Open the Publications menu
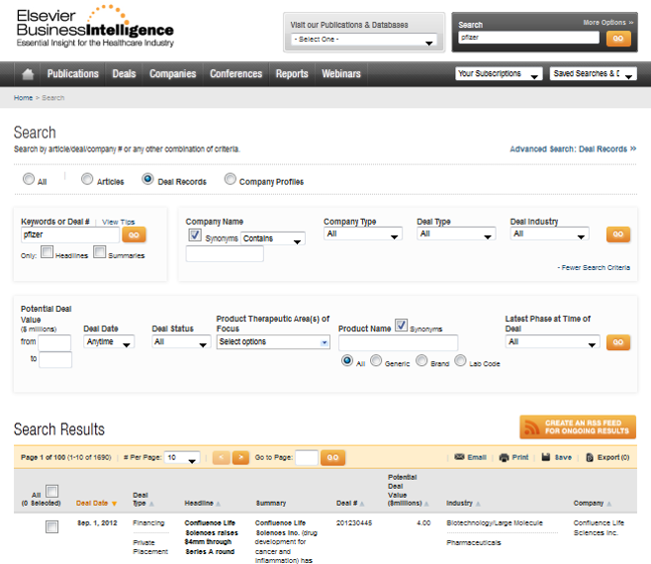 72,74
